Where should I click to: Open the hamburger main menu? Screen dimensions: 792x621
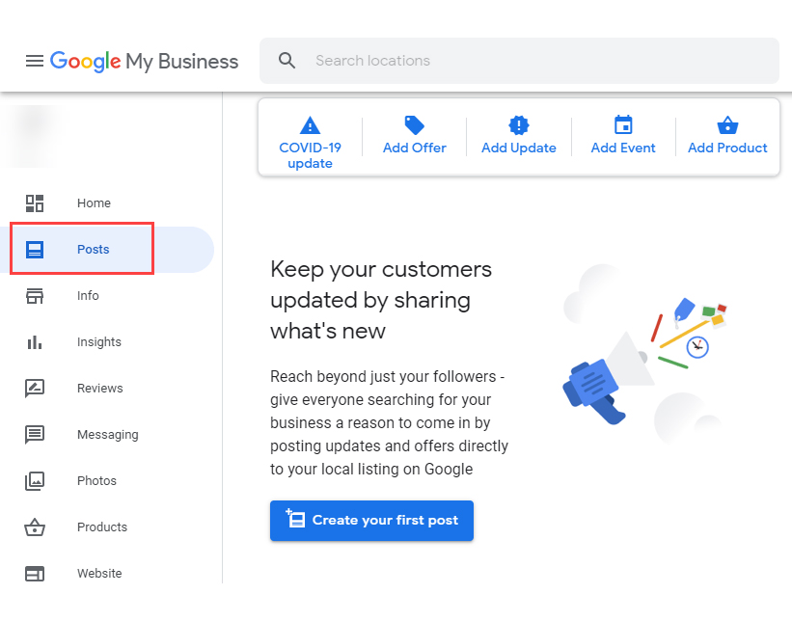coord(35,61)
